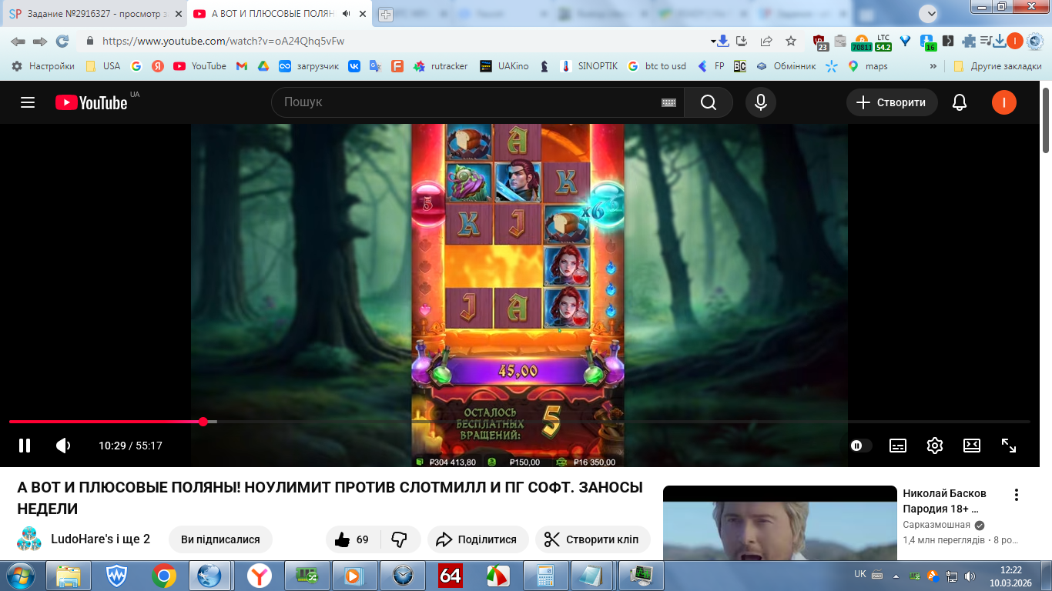Open the rutracker bookmark
This screenshot has width=1052, height=591.
(441, 66)
